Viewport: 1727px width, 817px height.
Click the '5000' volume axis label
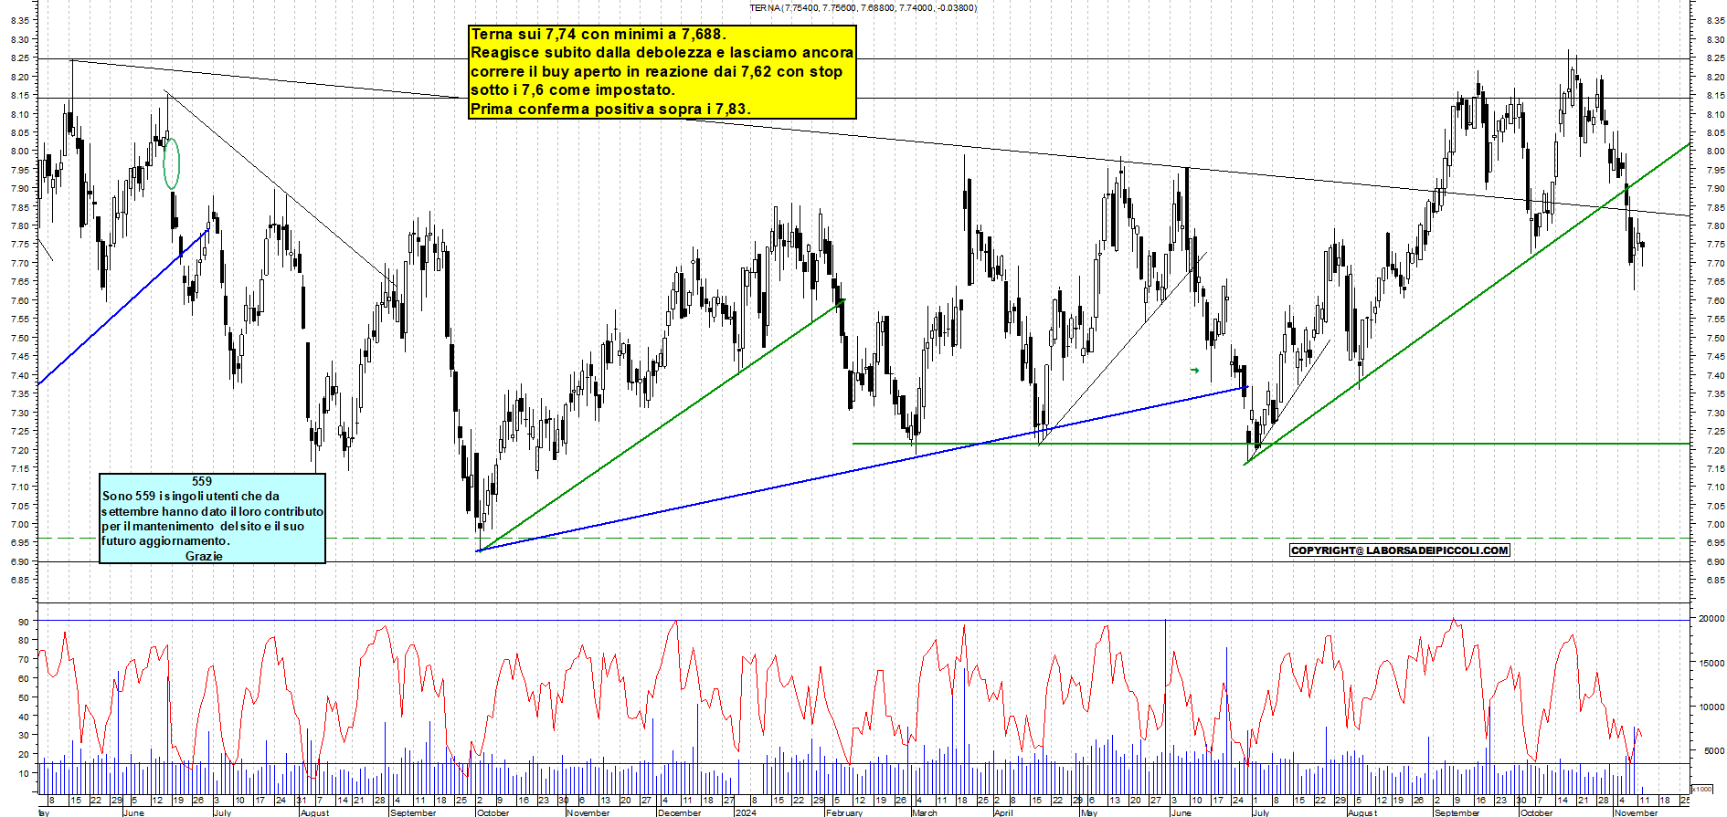(x=1714, y=751)
